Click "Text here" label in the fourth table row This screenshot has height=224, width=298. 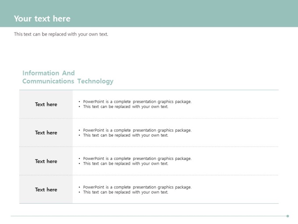click(46, 190)
